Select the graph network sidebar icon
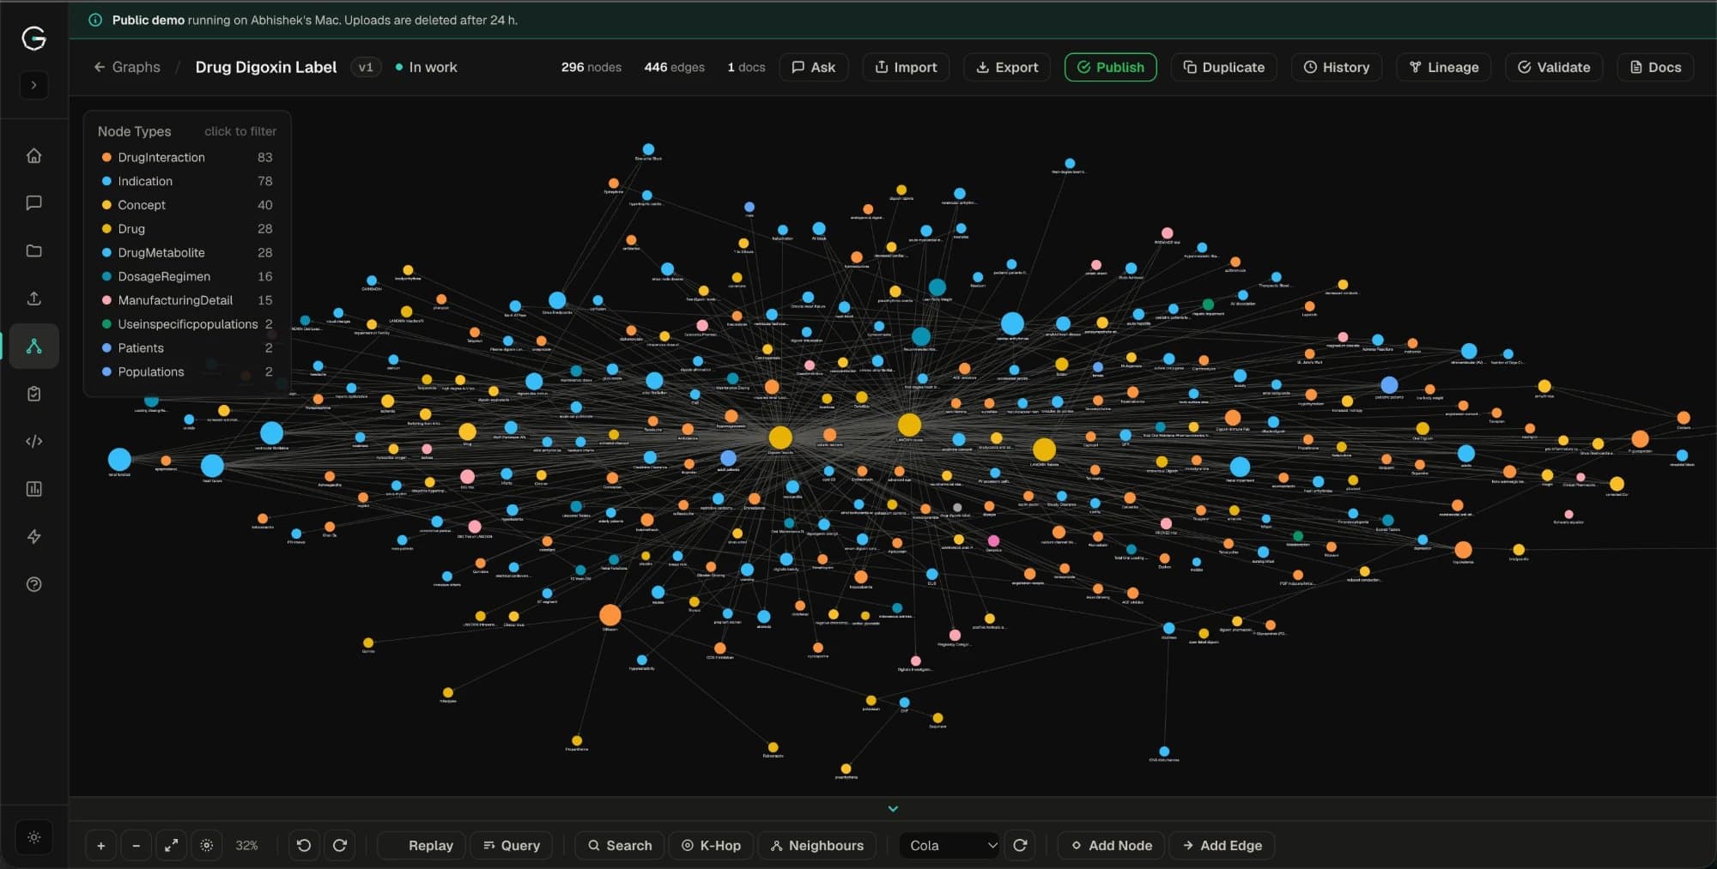Viewport: 1717px width, 869px height. click(34, 346)
